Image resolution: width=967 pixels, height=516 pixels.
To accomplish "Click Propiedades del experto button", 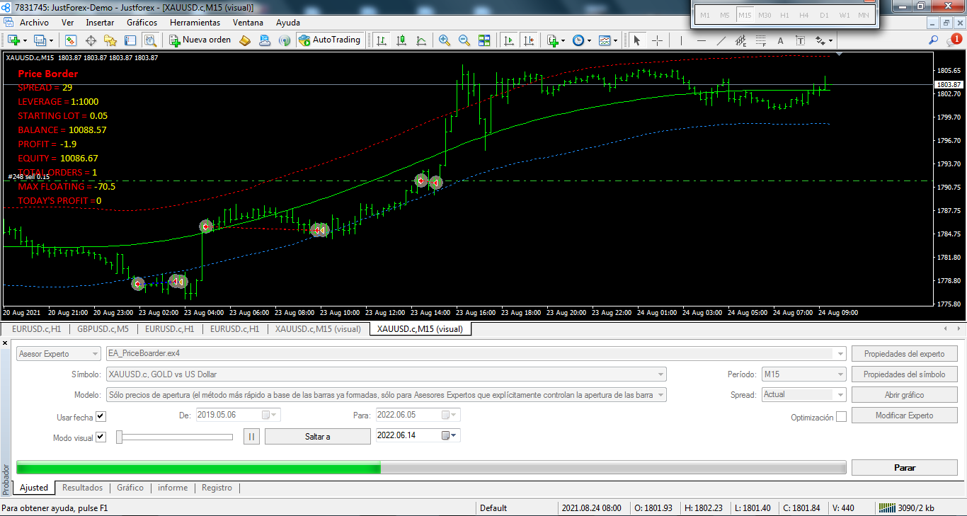I will [x=905, y=354].
